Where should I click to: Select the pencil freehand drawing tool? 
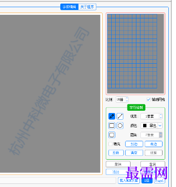[112, 117]
